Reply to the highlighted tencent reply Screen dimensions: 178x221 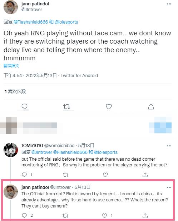(x=24, y=215)
